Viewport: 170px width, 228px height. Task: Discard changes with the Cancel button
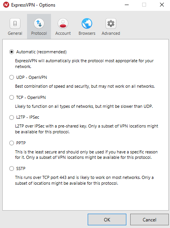pos(150,219)
